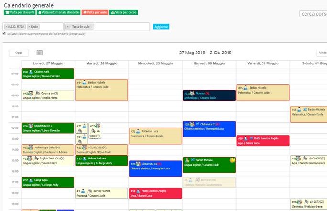The image size is (327, 211).
Task: Focus the cerca corso search field
Action: pyautogui.click(x=313, y=14)
